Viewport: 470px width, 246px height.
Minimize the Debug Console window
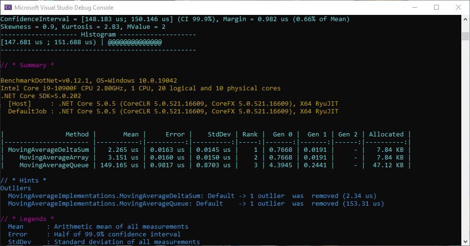(x=415, y=7)
